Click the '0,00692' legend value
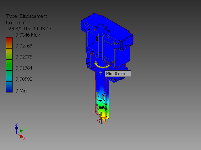This screenshot has height=150, width=201. [24, 79]
